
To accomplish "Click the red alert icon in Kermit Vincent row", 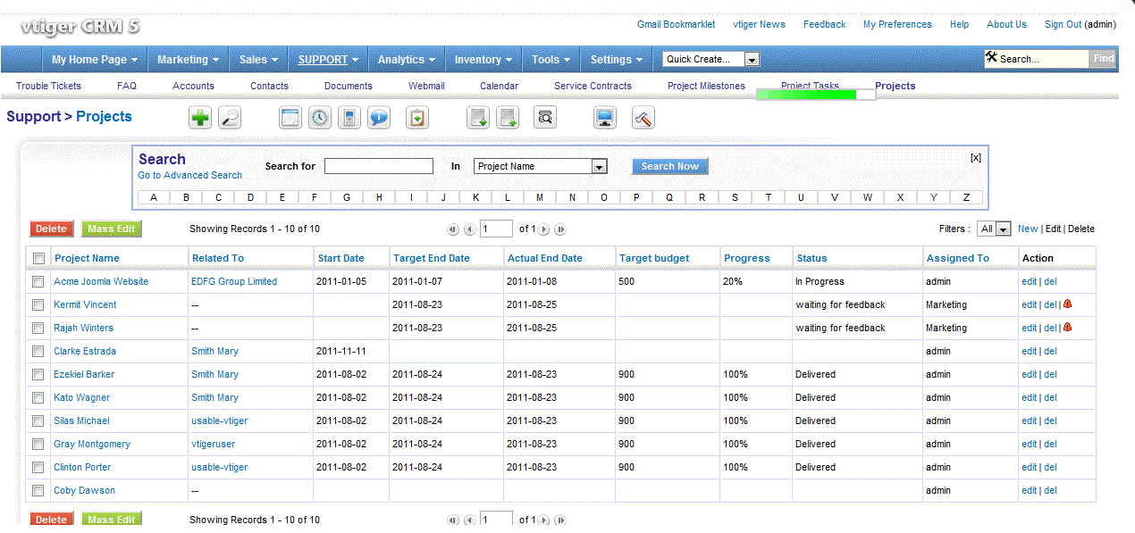I will [1068, 304].
